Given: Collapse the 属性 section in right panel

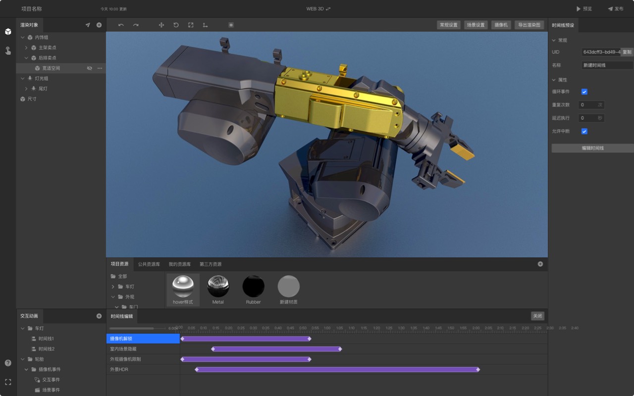Looking at the screenshot, I should tap(554, 80).
